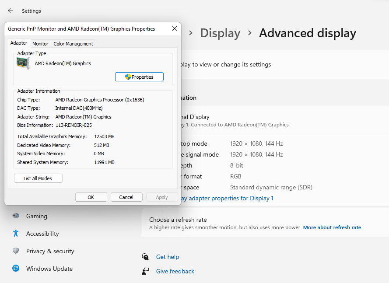Click the 8-bit bit depth value
The image size is (389, 283).
(x=236, y=165)
